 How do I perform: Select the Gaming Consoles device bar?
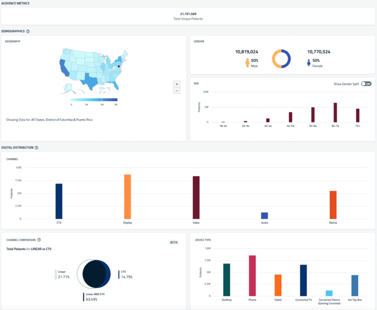coord(329,293)
